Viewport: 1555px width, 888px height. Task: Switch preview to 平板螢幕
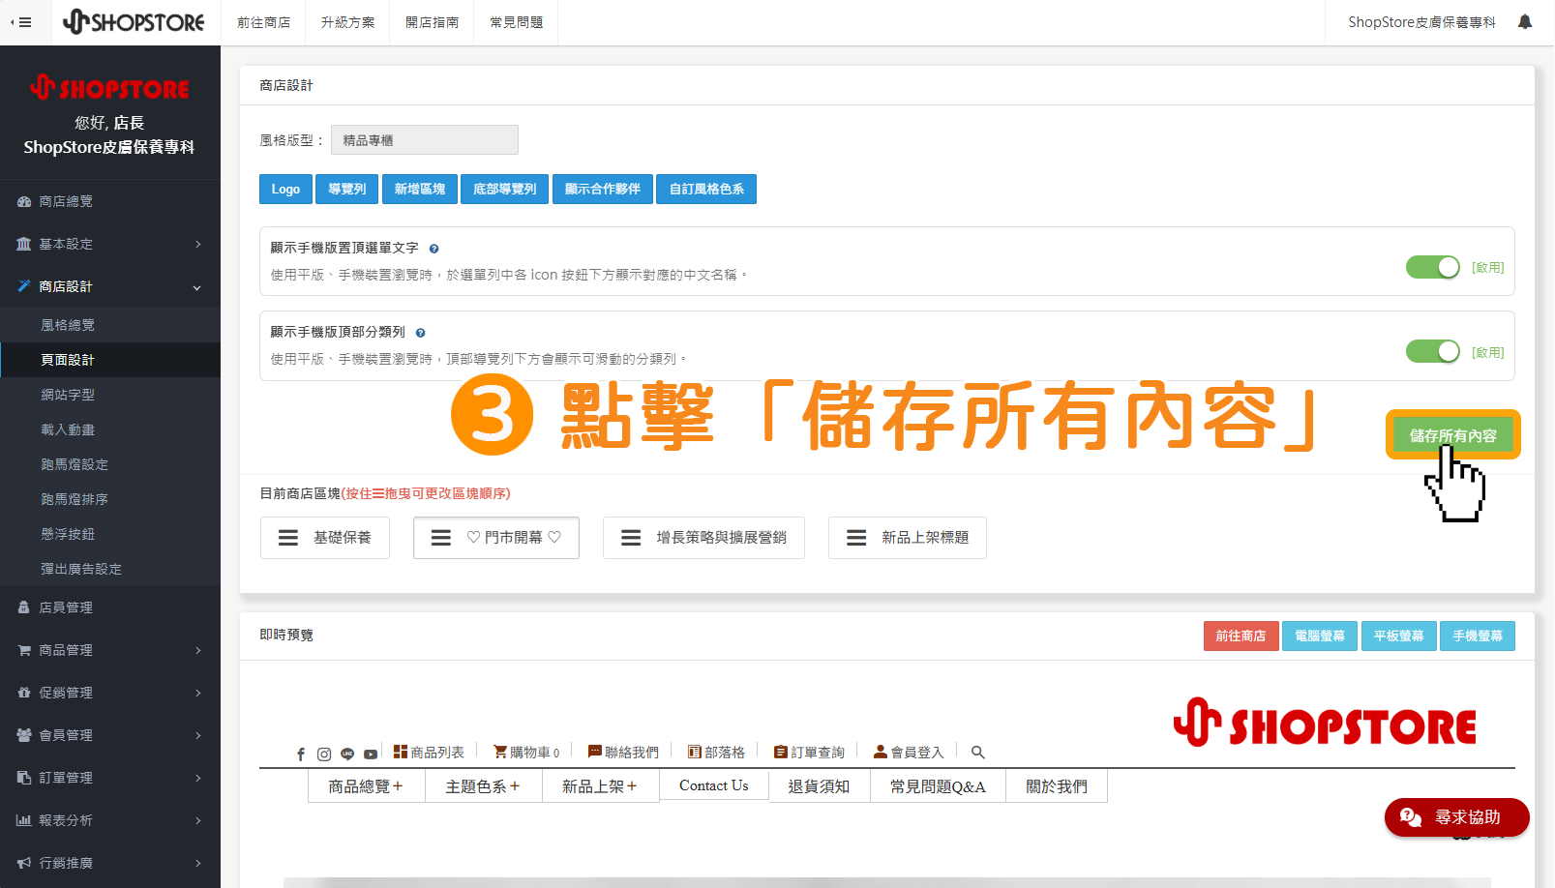(x=1398, y=636)
